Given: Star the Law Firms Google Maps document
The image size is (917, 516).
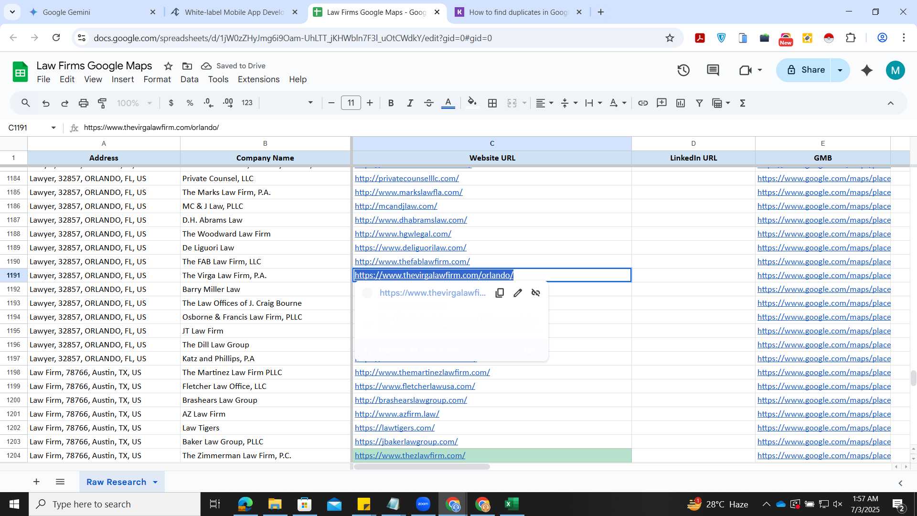Looking at the screenshot, I should (x=168, y=66).
